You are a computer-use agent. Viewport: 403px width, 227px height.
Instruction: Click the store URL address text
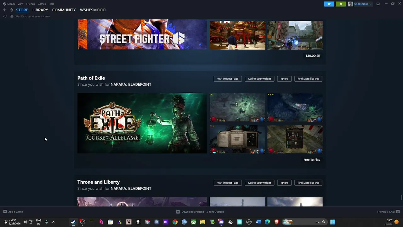click(32, 16)
